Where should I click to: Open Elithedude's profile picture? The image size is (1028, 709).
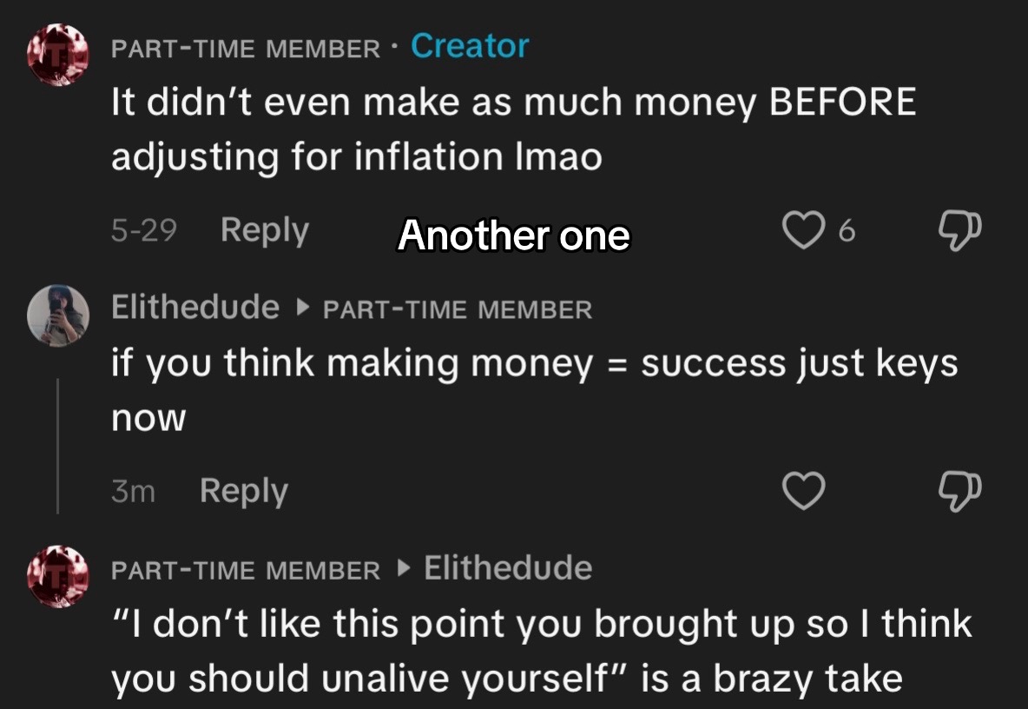[57, 315]
